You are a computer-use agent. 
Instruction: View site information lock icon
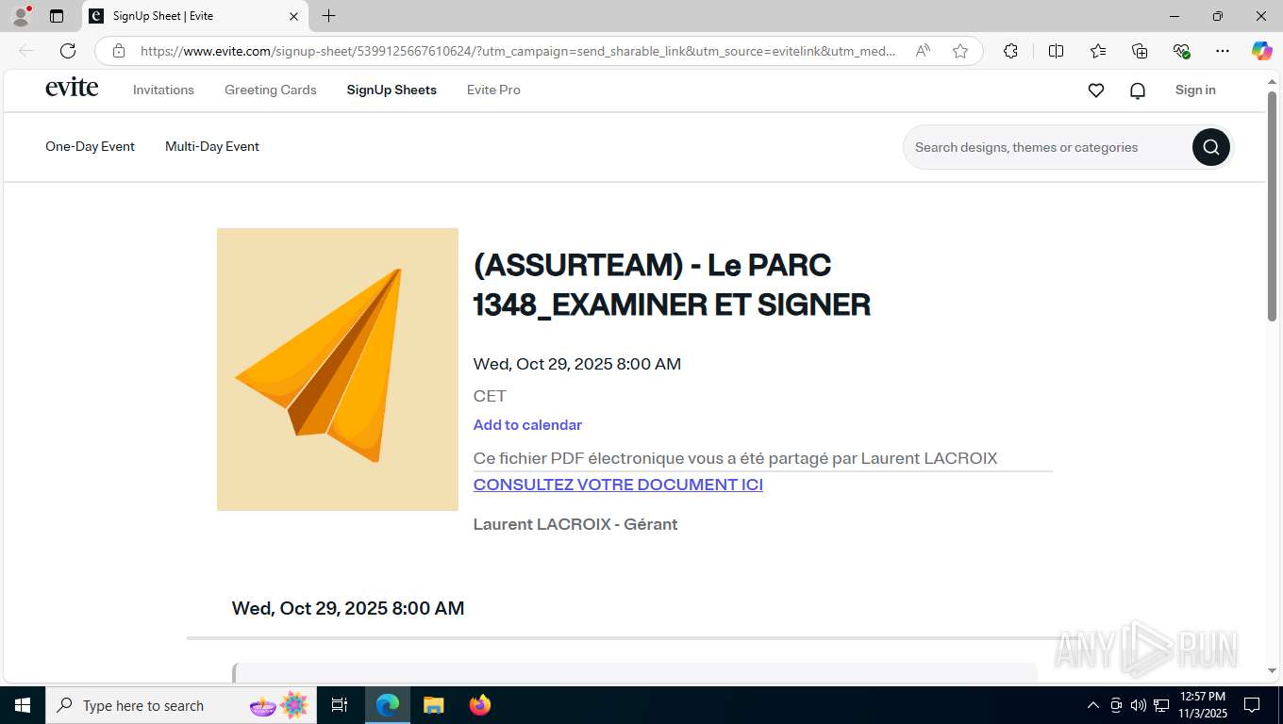[119, 51]
